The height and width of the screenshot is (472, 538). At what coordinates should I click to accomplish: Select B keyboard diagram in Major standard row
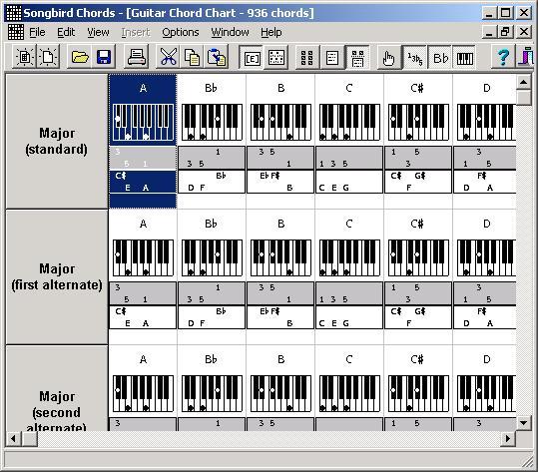[280, 123]
